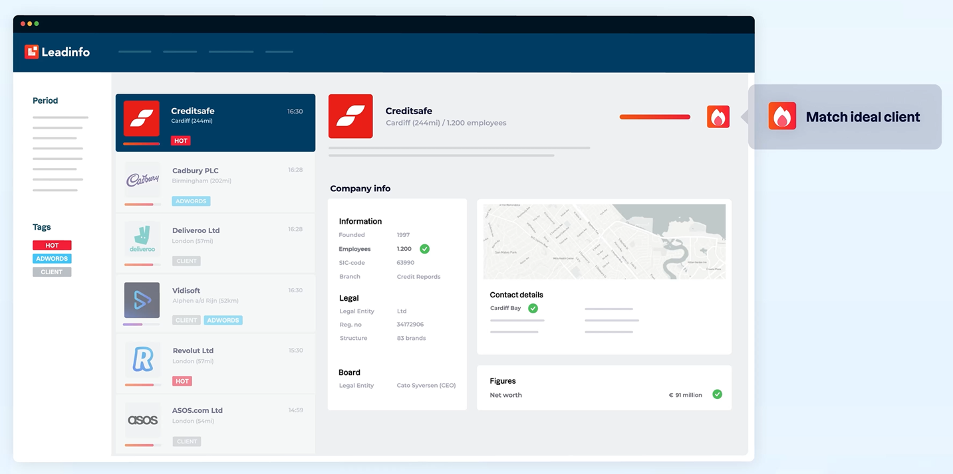Click the ADWORDS tag on Vidisoft entry
953x474 pixels.
pos(223,320)
